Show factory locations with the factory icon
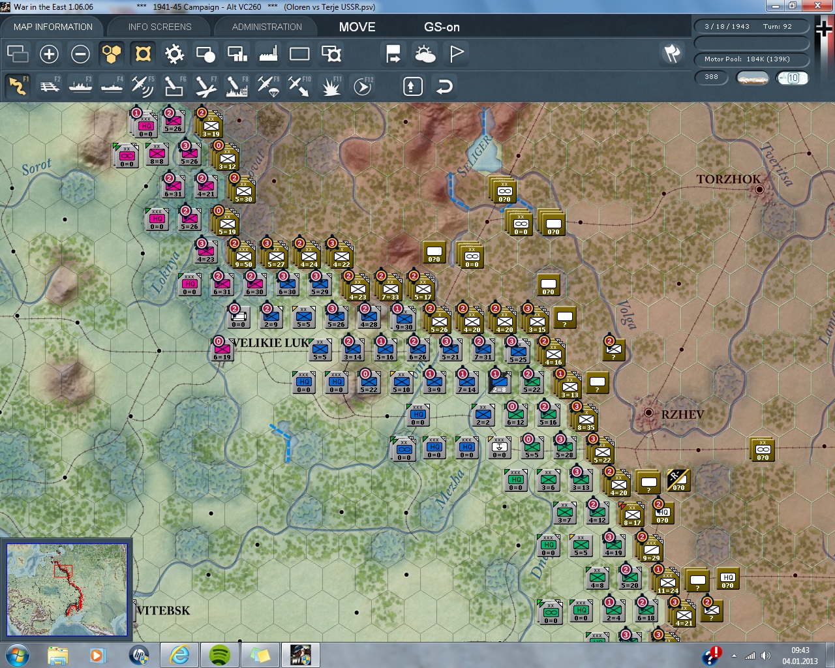 (268, 53)
